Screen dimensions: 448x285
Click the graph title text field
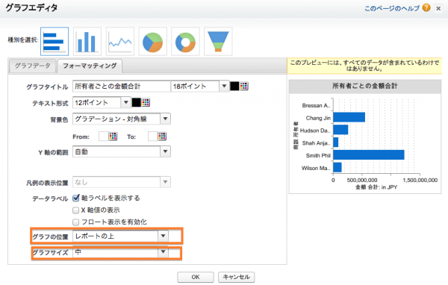tap(122, 87)
